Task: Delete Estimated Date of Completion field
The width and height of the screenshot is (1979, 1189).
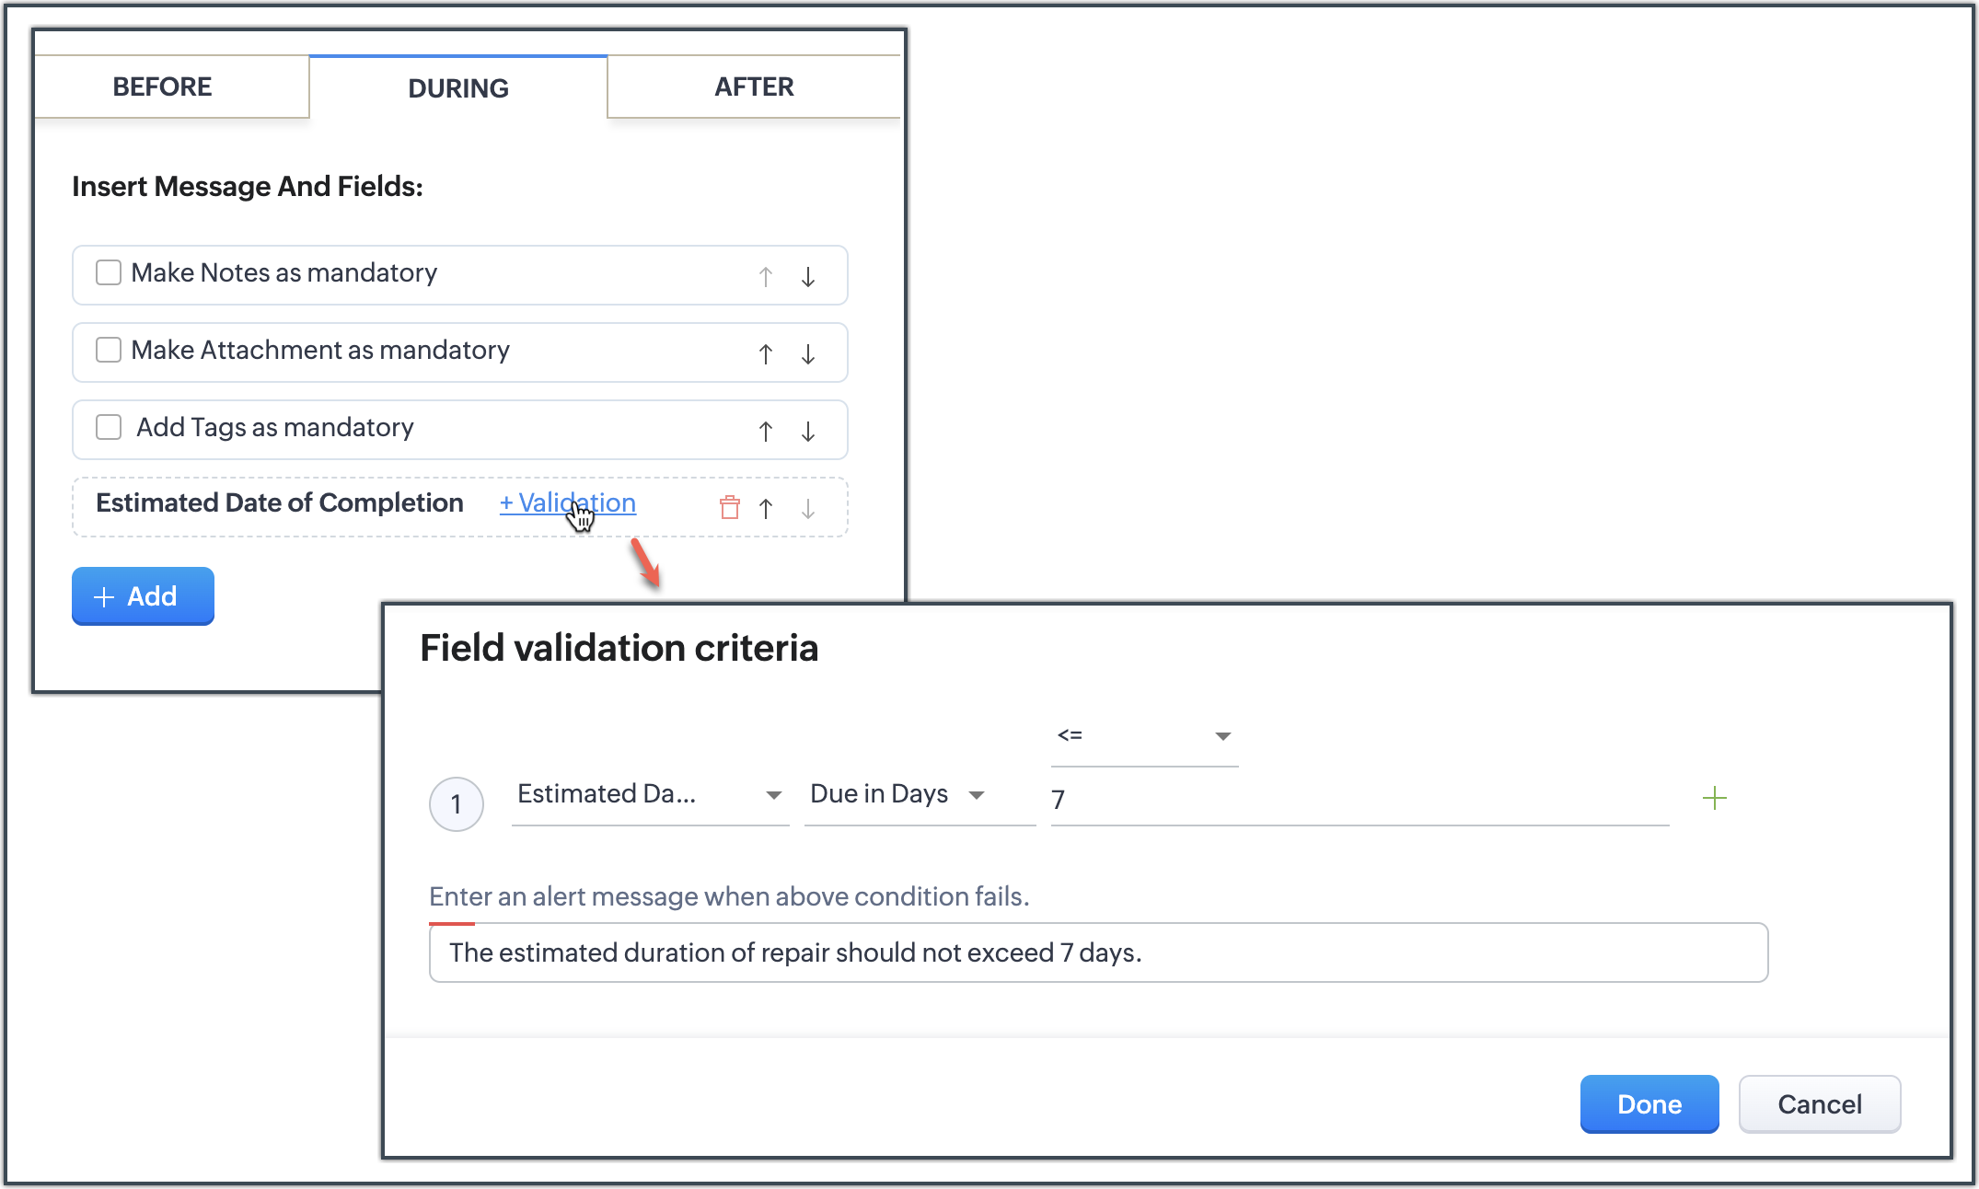Action: coord(729,507)
